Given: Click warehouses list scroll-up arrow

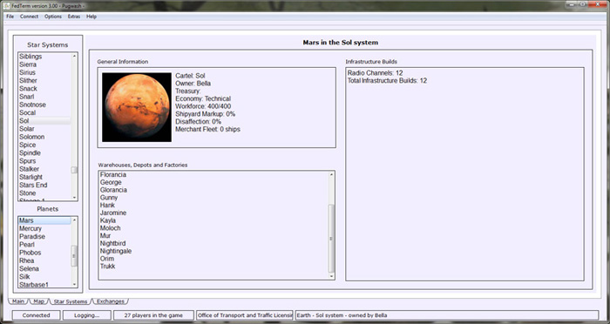Looking at the screenshot, I should point(331,174).
